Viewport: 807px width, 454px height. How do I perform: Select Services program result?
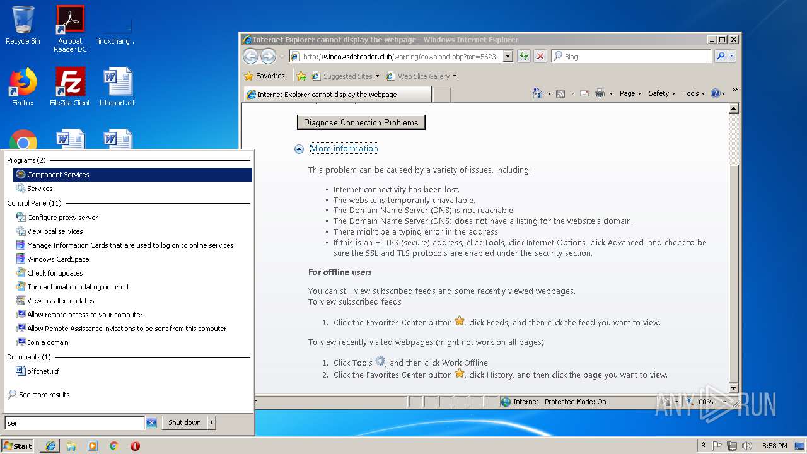132,189
